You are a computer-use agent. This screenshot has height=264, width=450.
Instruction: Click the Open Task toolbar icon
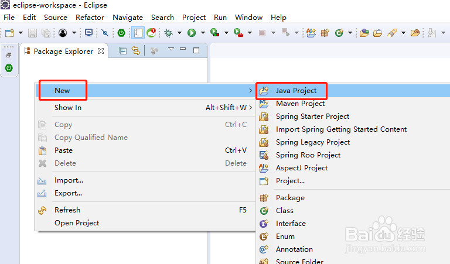[x=378, y=33]
